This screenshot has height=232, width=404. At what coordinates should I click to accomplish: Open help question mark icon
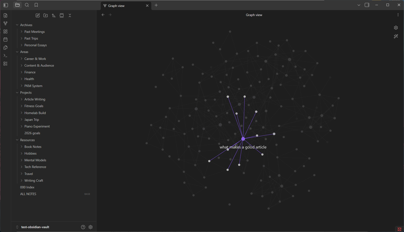83,227
